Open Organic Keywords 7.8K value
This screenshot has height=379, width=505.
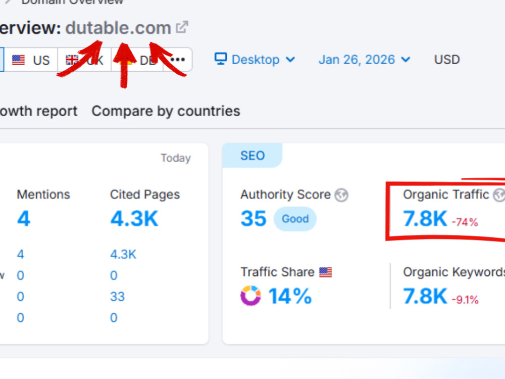coord(425,296)
